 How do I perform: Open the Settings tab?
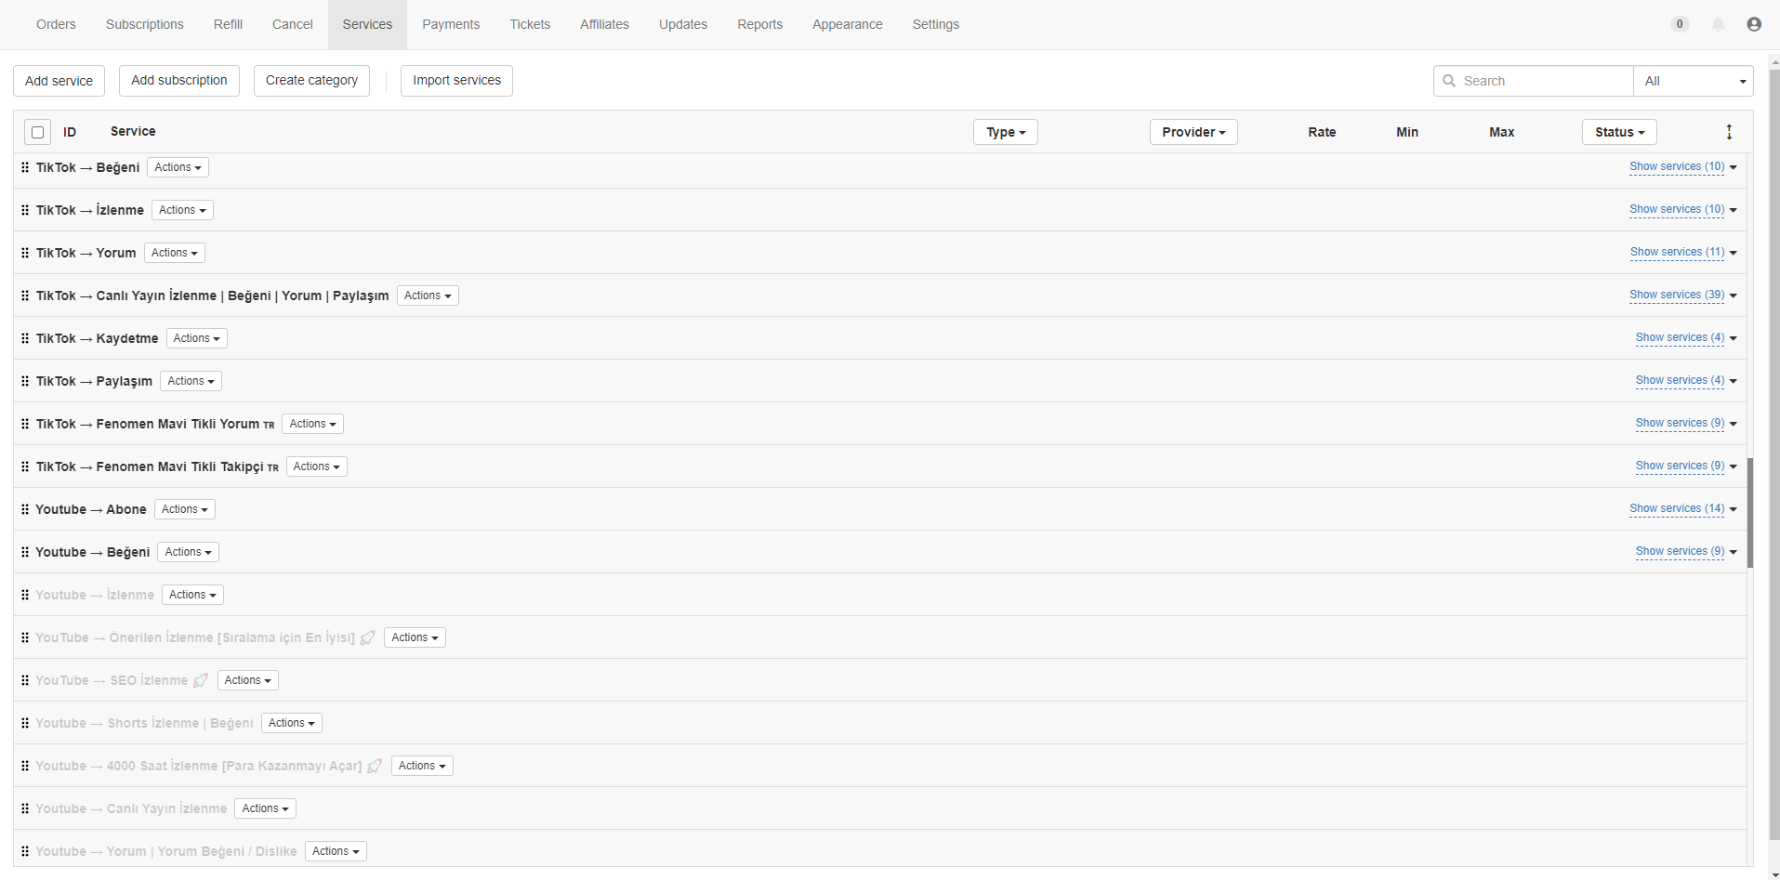tap(935, 24)
